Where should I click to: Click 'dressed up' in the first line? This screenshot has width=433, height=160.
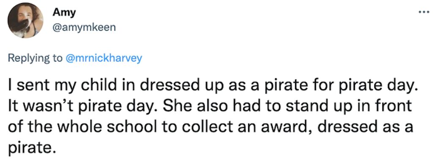(173, 88)
